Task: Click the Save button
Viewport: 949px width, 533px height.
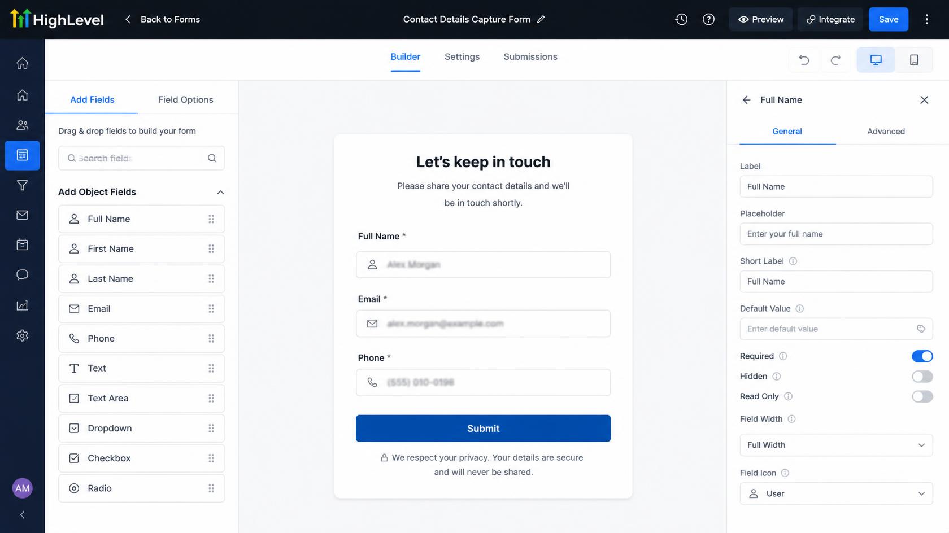Action: (x=888, y=19)
